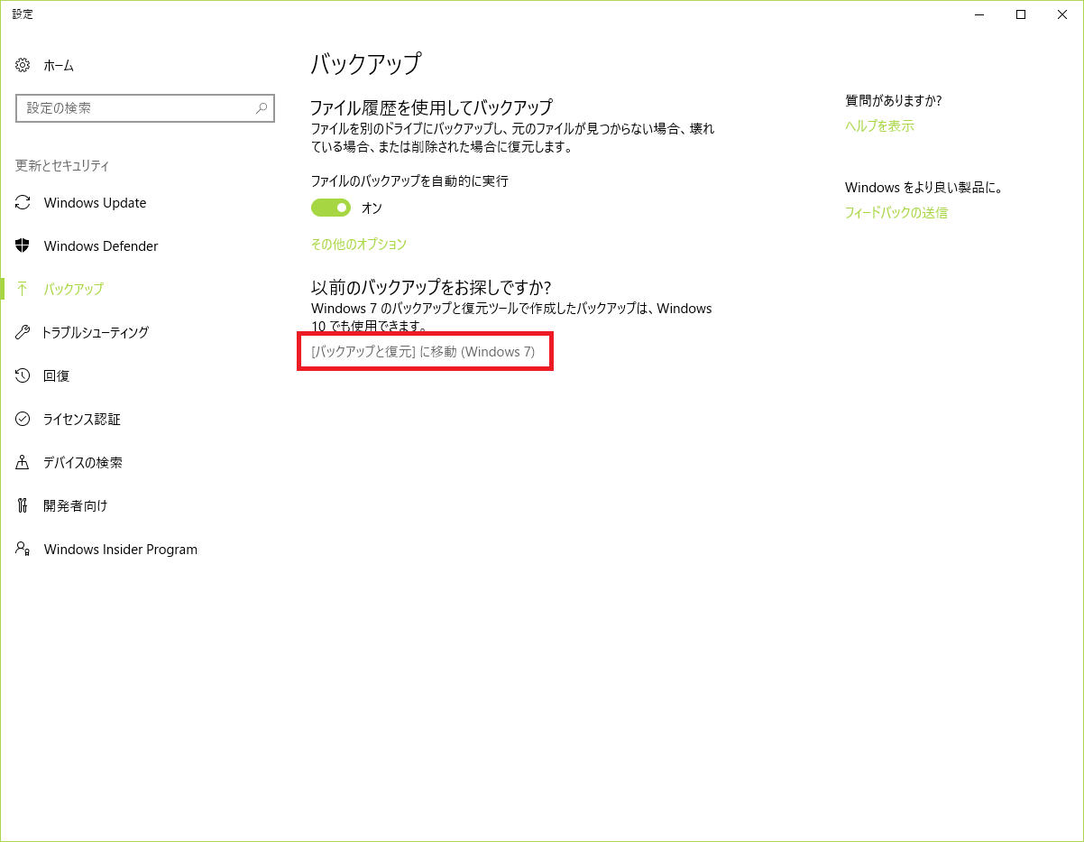Select the Windows Update sidebar icon

click(x=23, y=202)
